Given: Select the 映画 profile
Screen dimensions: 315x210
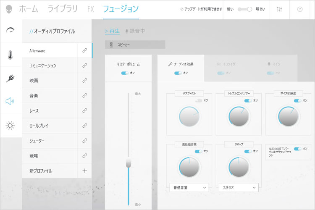Looking at the screenshot, I should [x=50, y=81].
